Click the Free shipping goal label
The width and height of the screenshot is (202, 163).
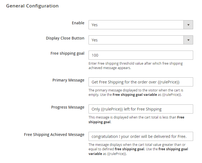[x=67, y=53]
